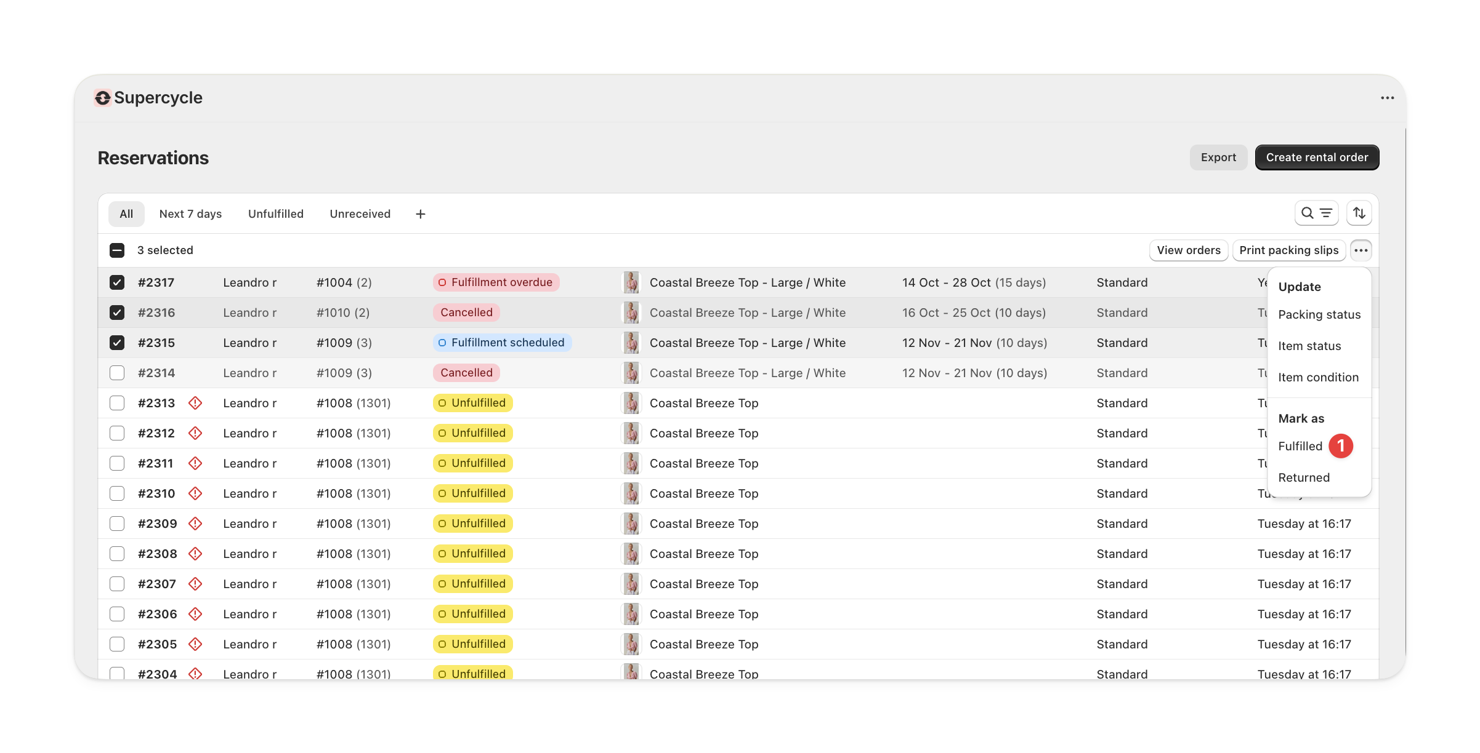
Task: Click the Coastal Breeze Top product thumbnail on #2317
Action: click(631, 282)
